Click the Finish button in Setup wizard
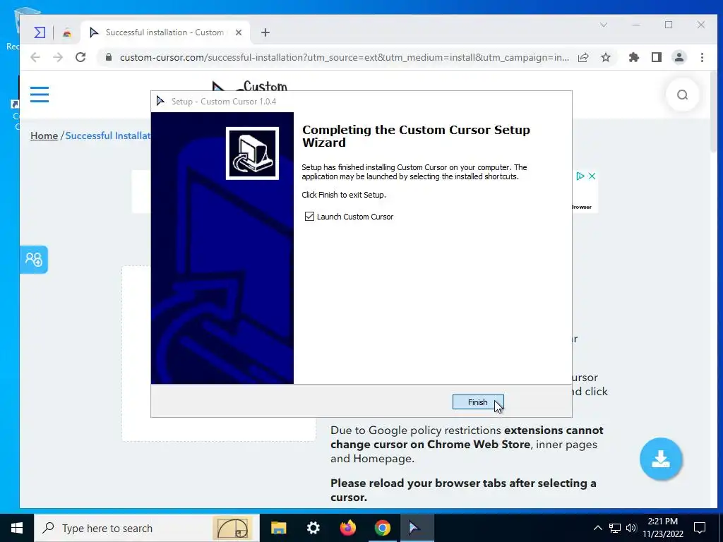723x542 pixels. pyautogui.click(x=478, y=402)
